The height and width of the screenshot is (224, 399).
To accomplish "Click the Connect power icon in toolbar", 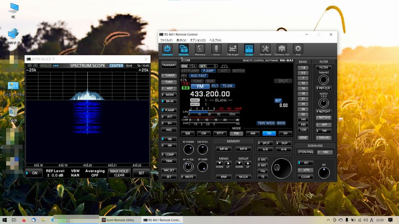I will (167, 49).
